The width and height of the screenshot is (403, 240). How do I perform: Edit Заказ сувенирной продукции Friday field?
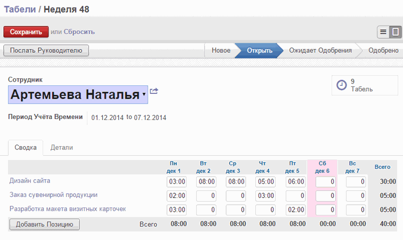[x=295, y=196]
